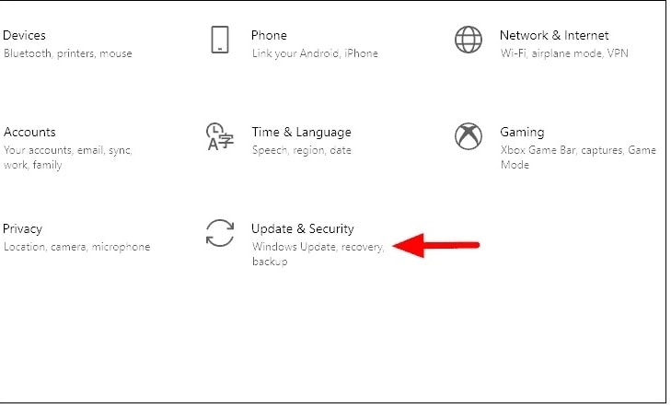Open the Privacy settings category
Viewport: 671px width, 408px height.
(x=22, y=229)
